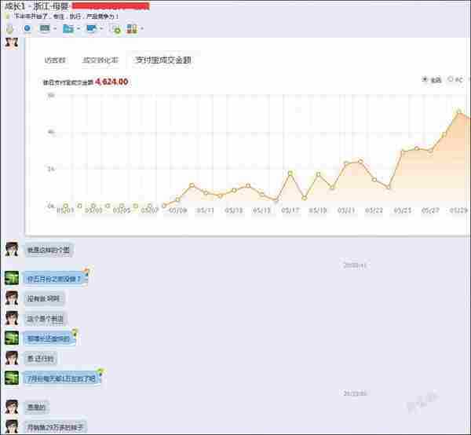Open the dropdown arrow beside apps grid icon

tap(141, 29)
